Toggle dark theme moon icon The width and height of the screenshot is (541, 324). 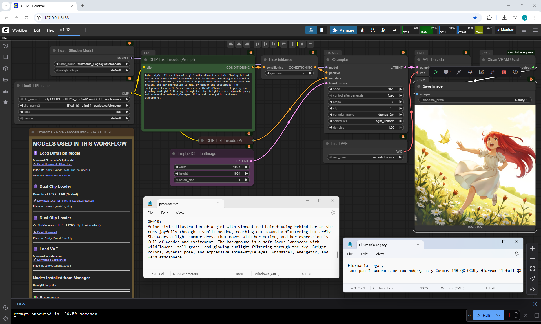6,307
